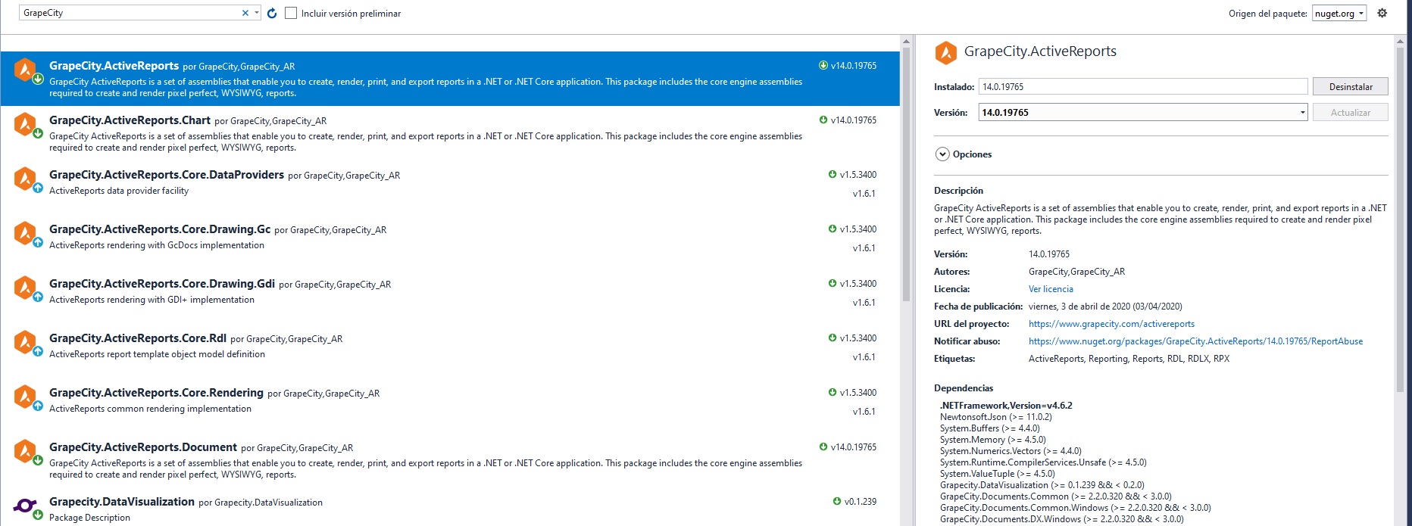Image resolution: width=1412 pixels, height=526 pixels.
Task: Open the nuget.org package source dropdown
Action: click(1339, 14)
